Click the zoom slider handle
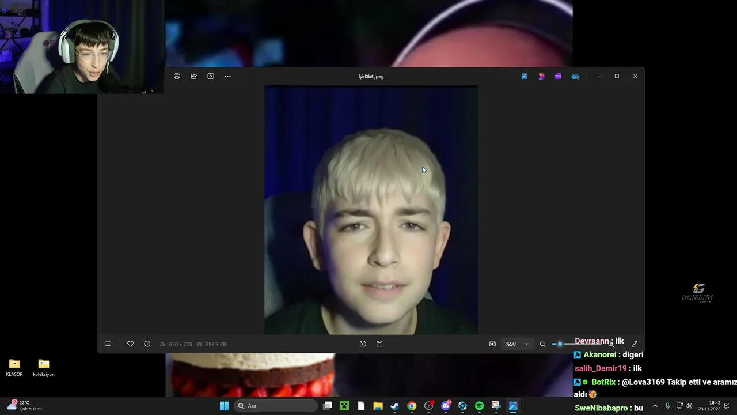The width and height of the screenshot is (737, 415). coord(560,344)
